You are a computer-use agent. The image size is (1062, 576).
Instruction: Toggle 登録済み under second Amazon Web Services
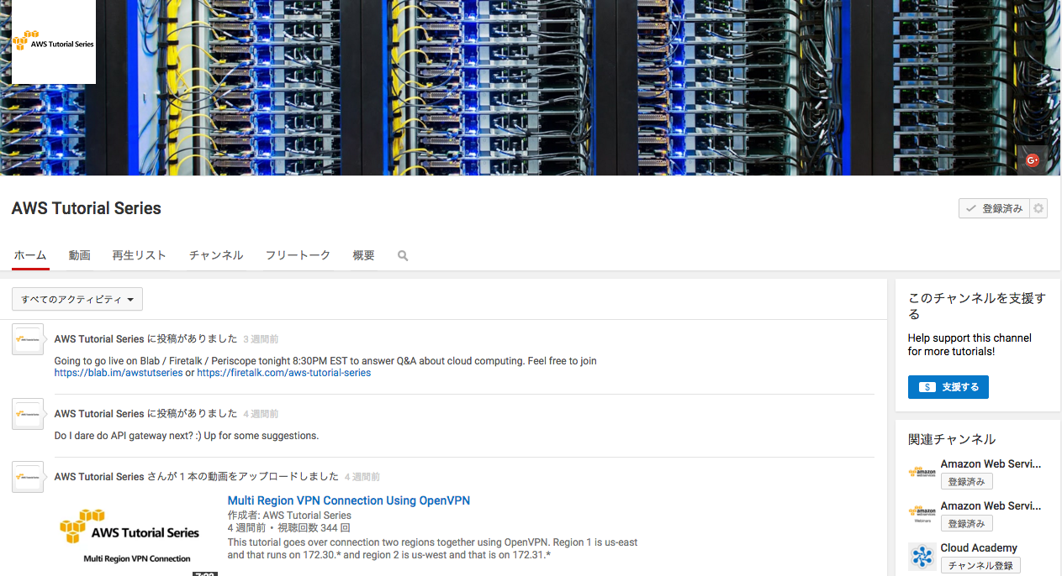pos(966,524)
